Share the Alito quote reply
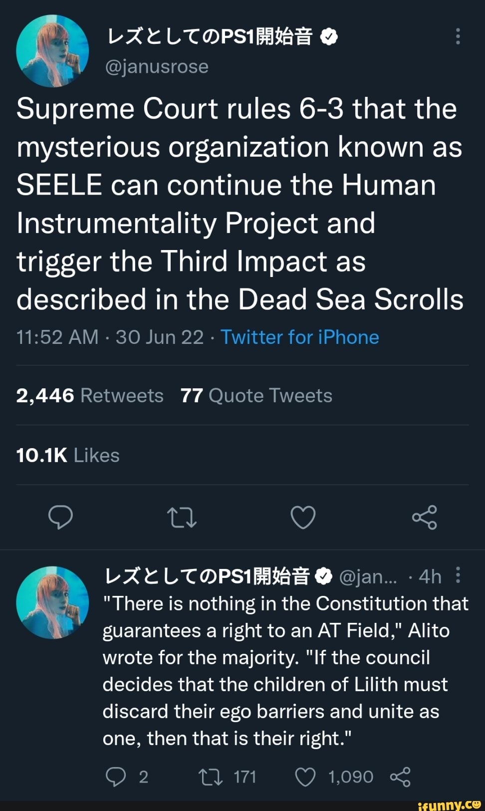Viewport: 485px width, 811px height. (x=400, y=777)
